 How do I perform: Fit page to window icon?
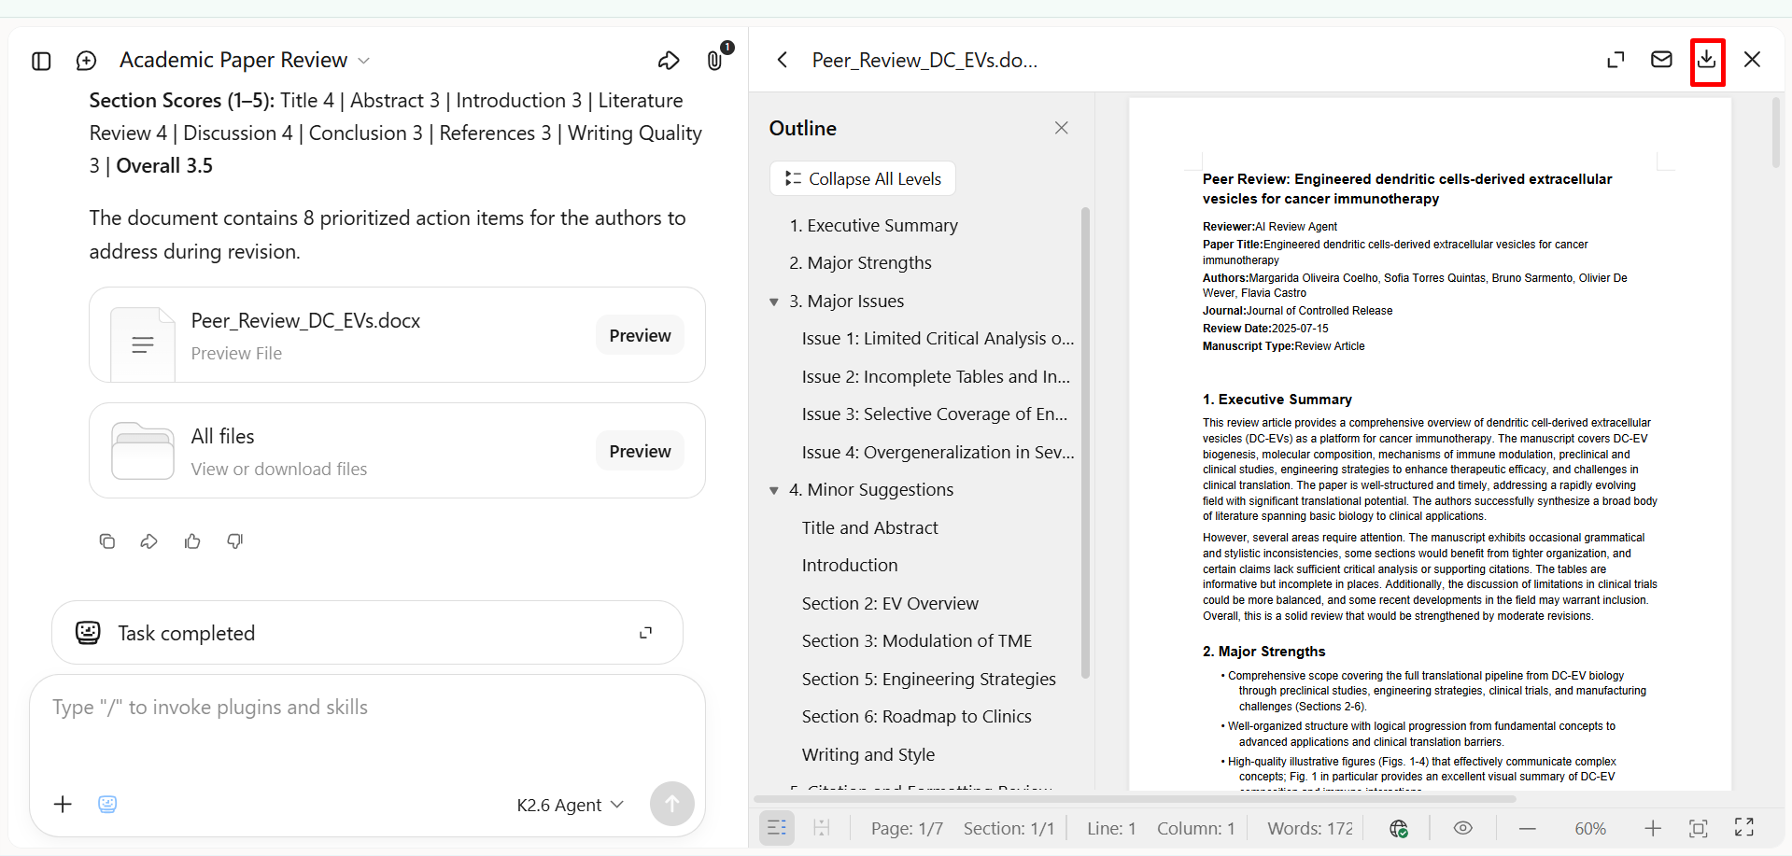[x=1699, y=828]
